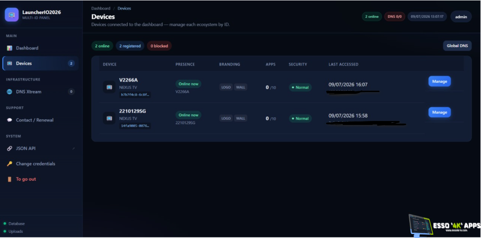Open the admin user menu
This screenshot has width=481, height=238.
pyautogui.click(x=461, y=17)
